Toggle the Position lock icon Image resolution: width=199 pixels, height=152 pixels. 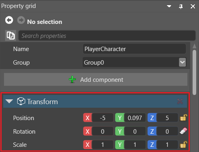click(183, 118)
